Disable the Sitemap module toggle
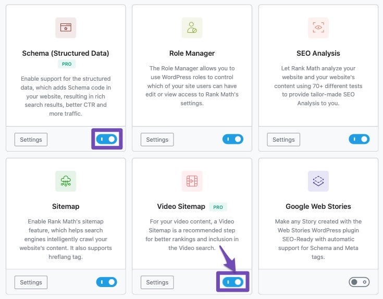 (107, 282)
